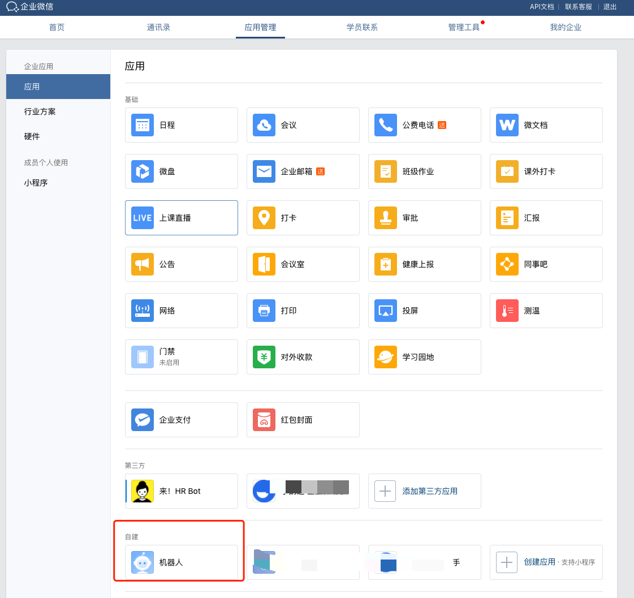Click the 未启用 status under 门禁
The height and width of the screenshot is (598, 634).
click(169, 363)
